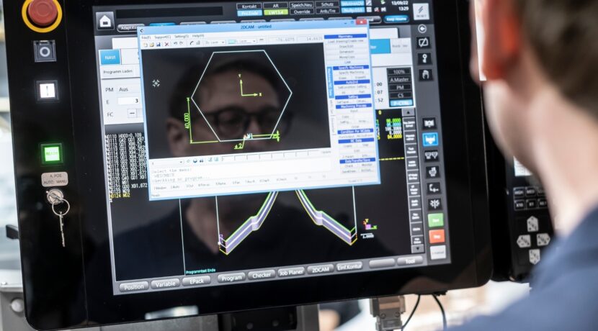Viewport: 598px width, 331px height.
Task: Click the Kontakt status button
Action: tap(249, 6)
